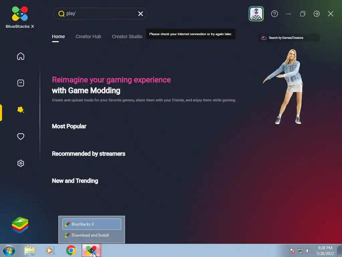Screen dimensions: 342x257
Task: Click the BlueStacks X taskbar button
Action: pyautogui.click(x=91, y=250)
